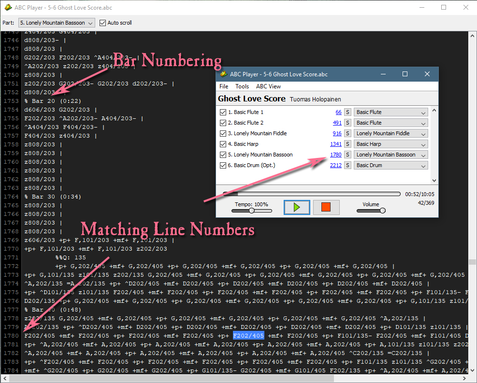Uncheck part 5. Lonely Mountain Bassoon
The width and height of the screenshot is (477, 383).
coord(223,155)
